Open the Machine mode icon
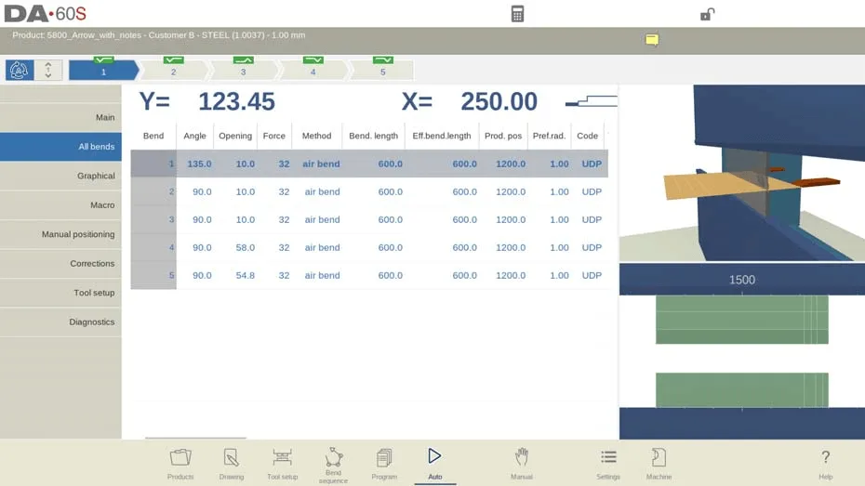Screen dimensions: 865x486 coord(659,464)
